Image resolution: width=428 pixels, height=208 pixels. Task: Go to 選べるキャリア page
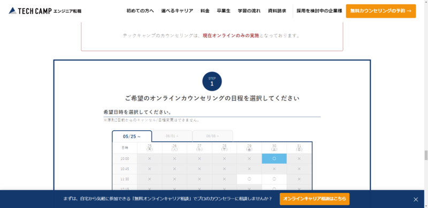tap(177, 11)
